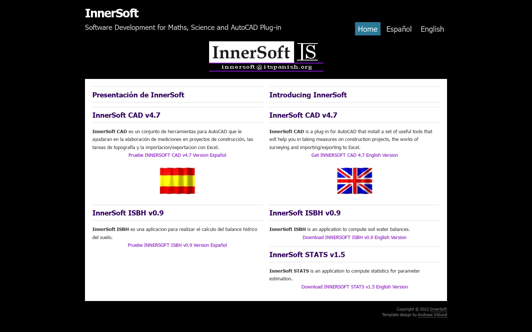Click the sentence 'InnerSoft ISBH is an application'
The height and width of the screenshot is (332, 532).
340,229
